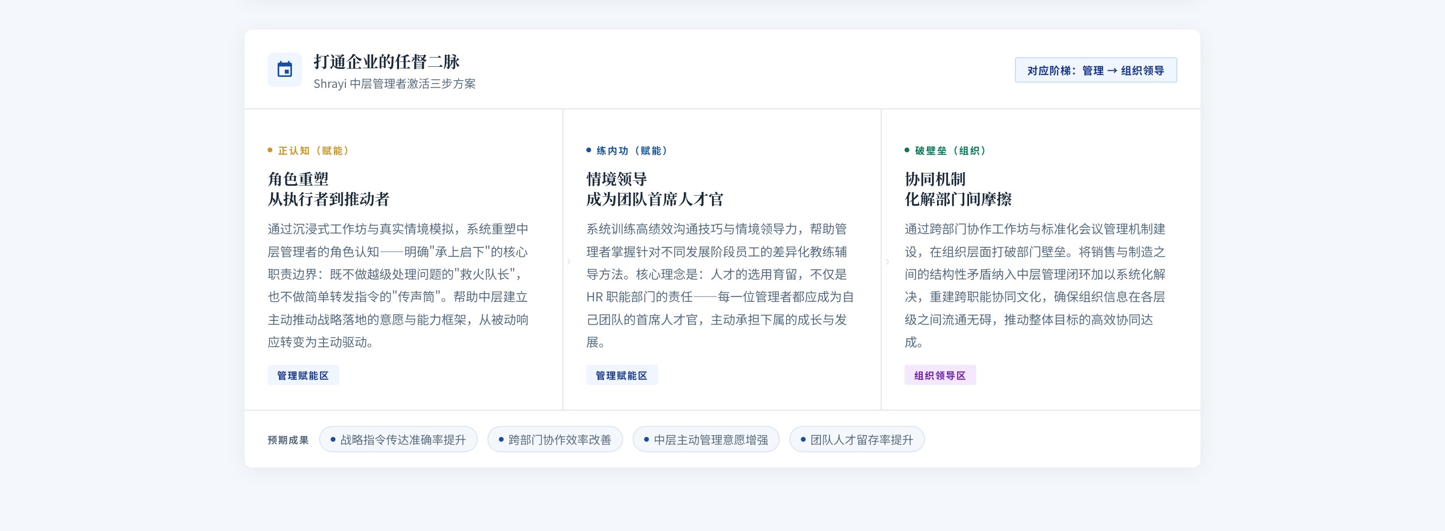Image resolution: width=1445 pixels, height=531 pixels.
Task: Click the 团队人才留存率提升 chip
Action: pyautogui.click(x=856, y=440)
